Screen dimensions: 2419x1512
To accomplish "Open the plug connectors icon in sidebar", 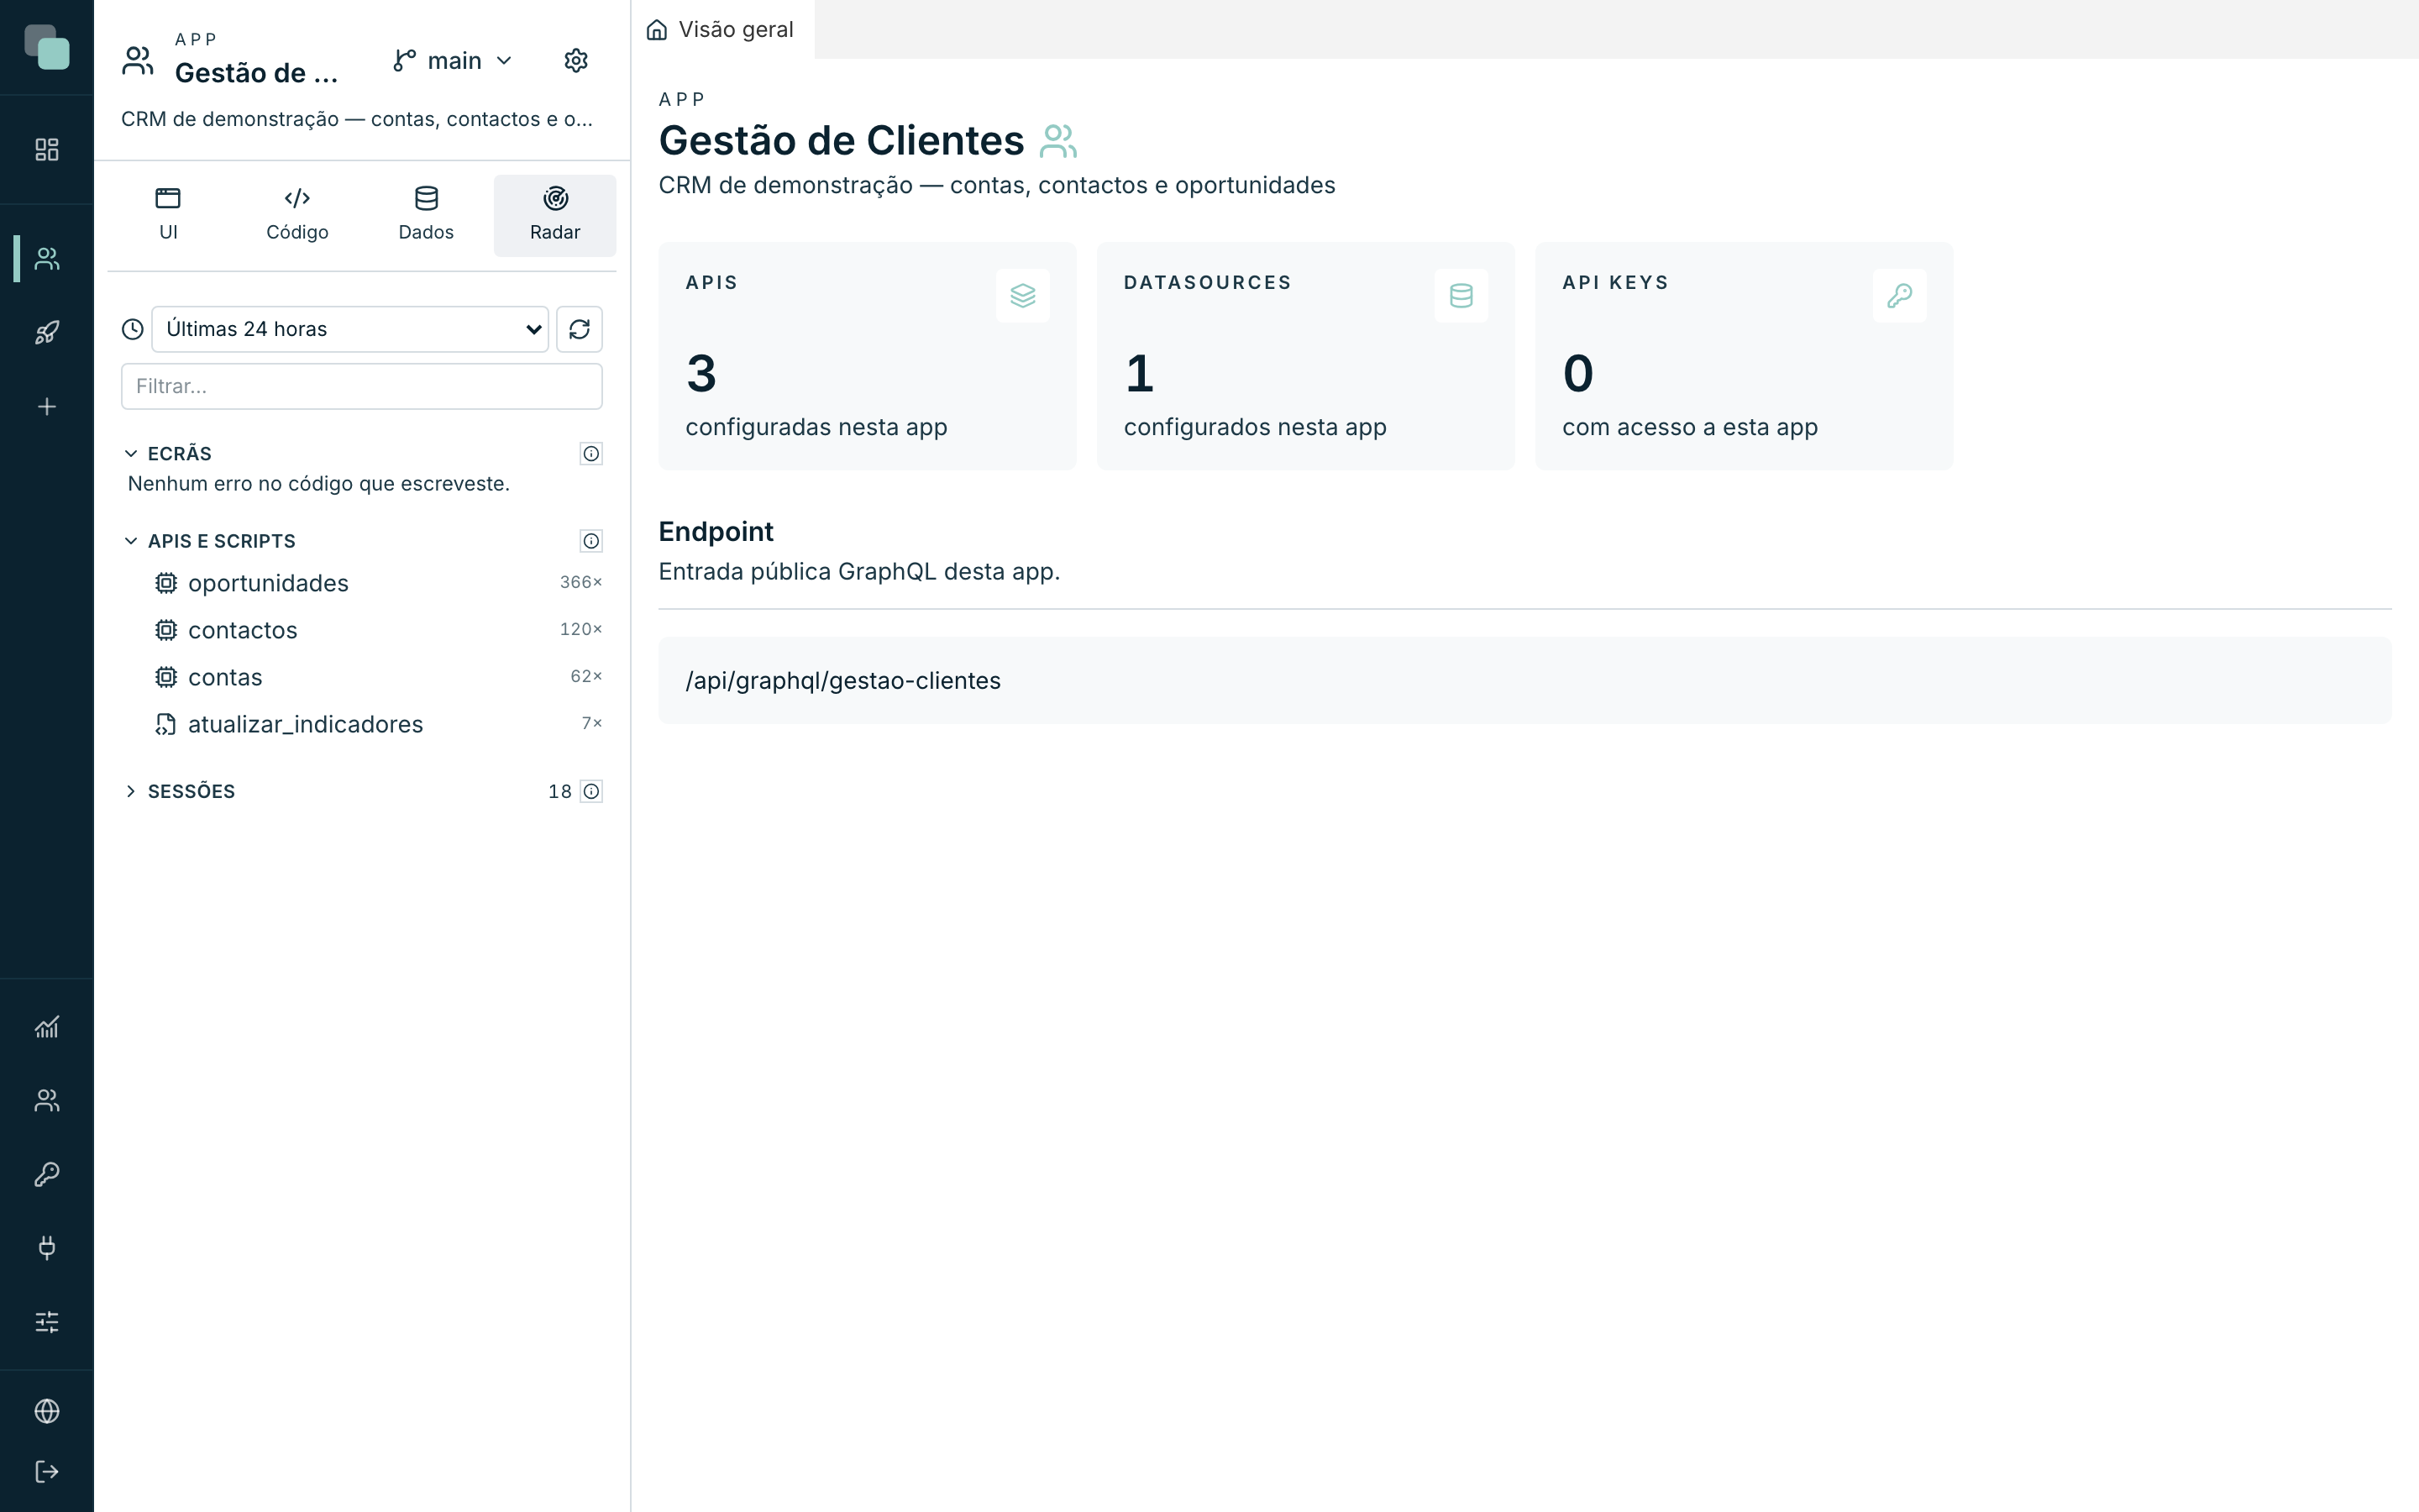I will click(x=47, y=1248).
